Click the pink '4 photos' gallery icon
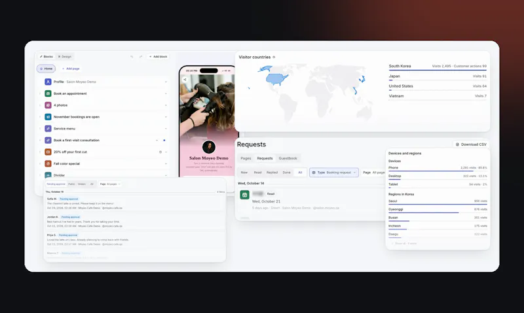The width and height of the screenshot is (524, 313). pos(48,105)
